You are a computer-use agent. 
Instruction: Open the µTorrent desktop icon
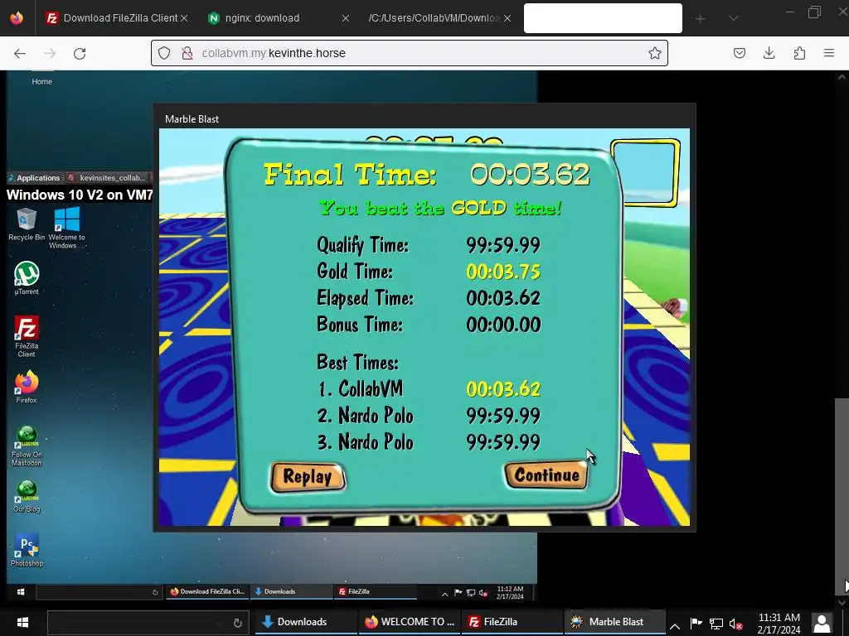tap(27, 278)
